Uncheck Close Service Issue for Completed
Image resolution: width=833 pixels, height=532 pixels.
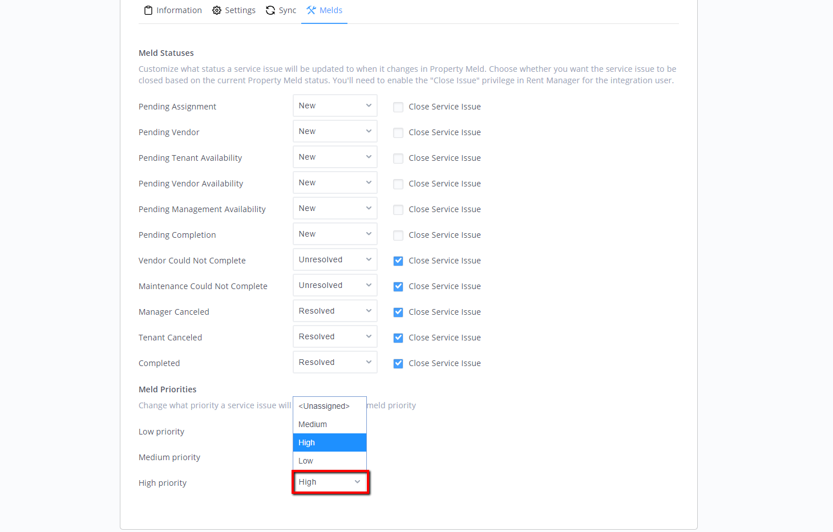(398, 364)
